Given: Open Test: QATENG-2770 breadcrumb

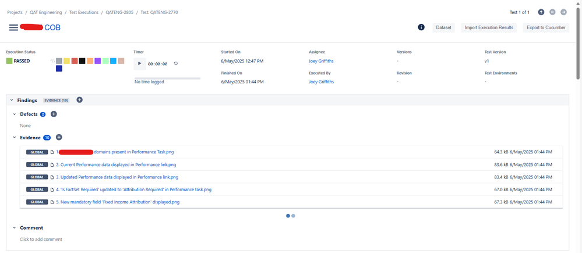Looking at the screenshot, I should pos(159,12).
